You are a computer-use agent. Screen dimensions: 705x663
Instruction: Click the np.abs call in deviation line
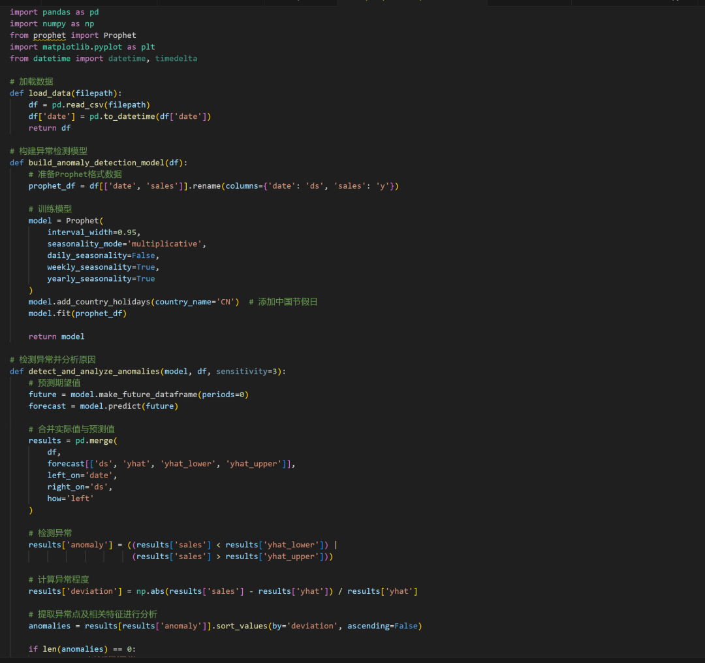click(x=150, y=591)
